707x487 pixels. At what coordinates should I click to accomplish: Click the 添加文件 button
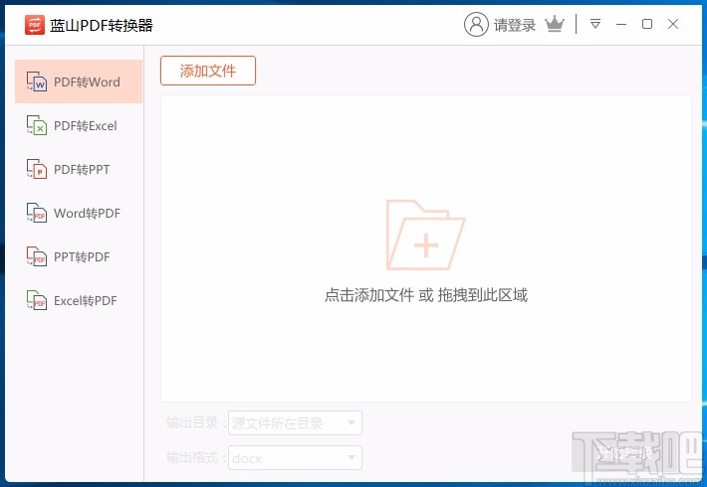tap(208, 71)
